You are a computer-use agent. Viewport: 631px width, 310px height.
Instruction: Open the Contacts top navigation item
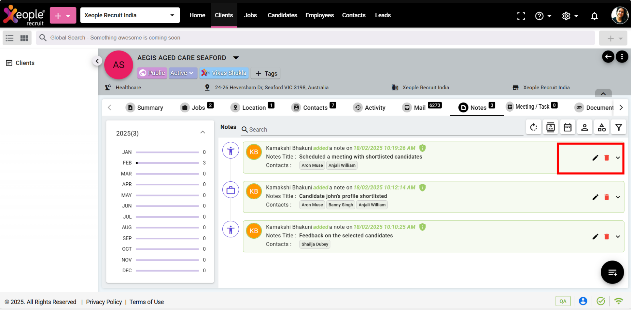click(x=354, y=15)
